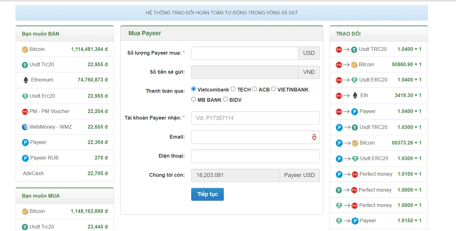
Task: Click the Bitcoin buy price 1,148,163,699 đ
Action: pos(89,211)
